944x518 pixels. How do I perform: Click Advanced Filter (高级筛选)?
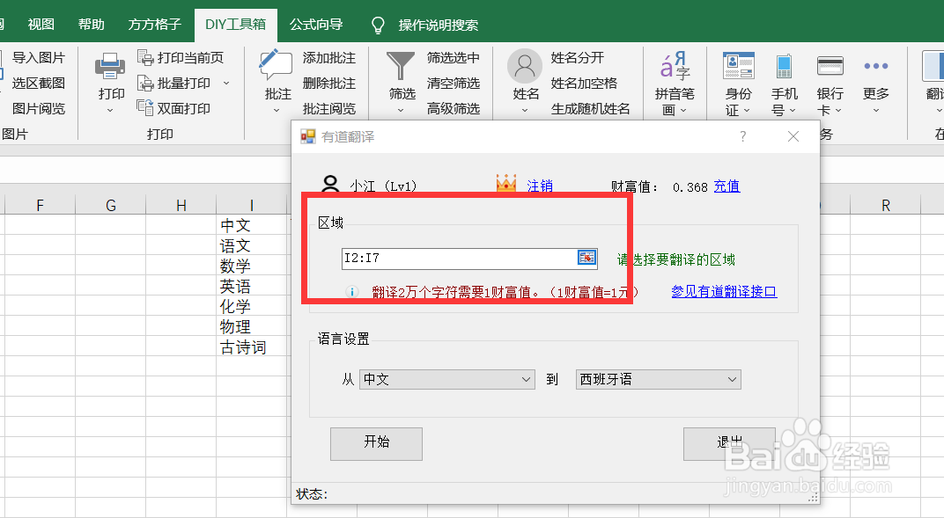point(454,108)
